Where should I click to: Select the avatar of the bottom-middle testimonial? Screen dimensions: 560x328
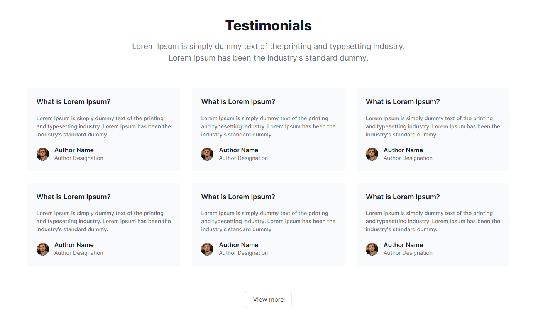pyautogui.click(x=207, y=249)
